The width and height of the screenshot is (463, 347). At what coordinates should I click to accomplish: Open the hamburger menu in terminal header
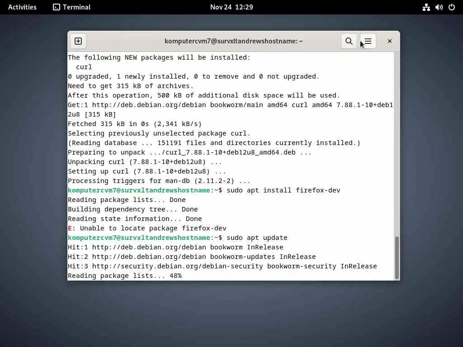coord(368,41)
